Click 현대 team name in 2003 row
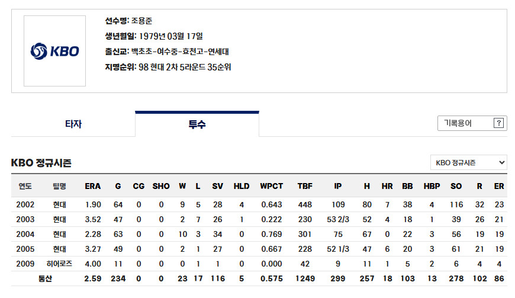515x298 pixels. [x=59, y=219]
